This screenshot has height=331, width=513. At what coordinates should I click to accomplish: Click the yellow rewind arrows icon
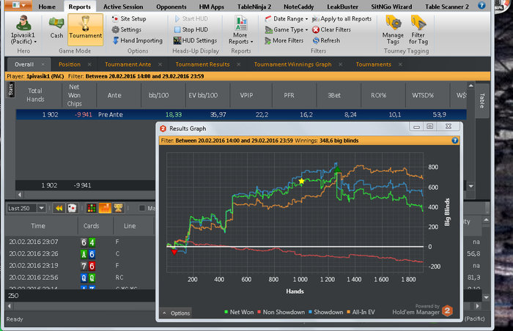tap(59, 208)
